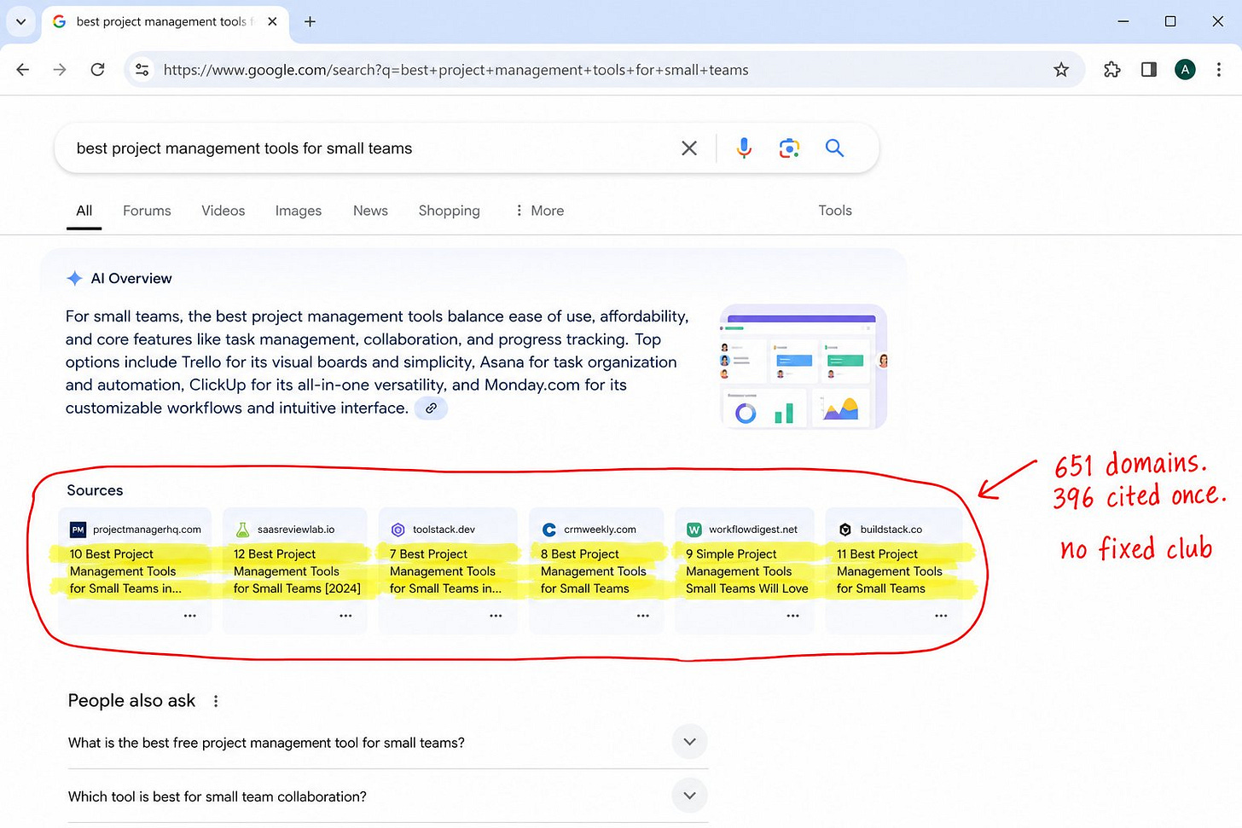Go forward to the next page
The height and width of the screenshot is (828, 1242).
(60, 70)
